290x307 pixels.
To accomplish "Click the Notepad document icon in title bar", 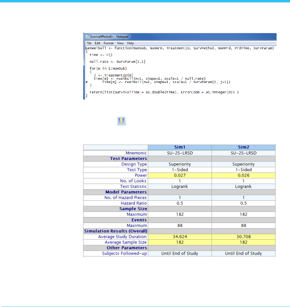I will (87, 37).
